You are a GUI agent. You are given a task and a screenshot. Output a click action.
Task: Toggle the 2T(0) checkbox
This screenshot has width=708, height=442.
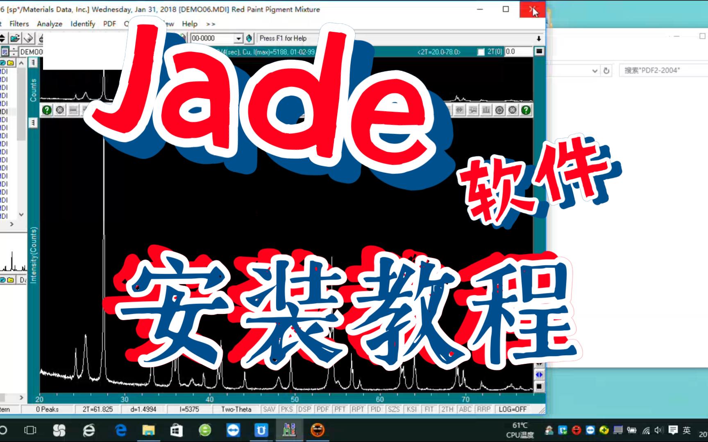click(x=481, y=52)
